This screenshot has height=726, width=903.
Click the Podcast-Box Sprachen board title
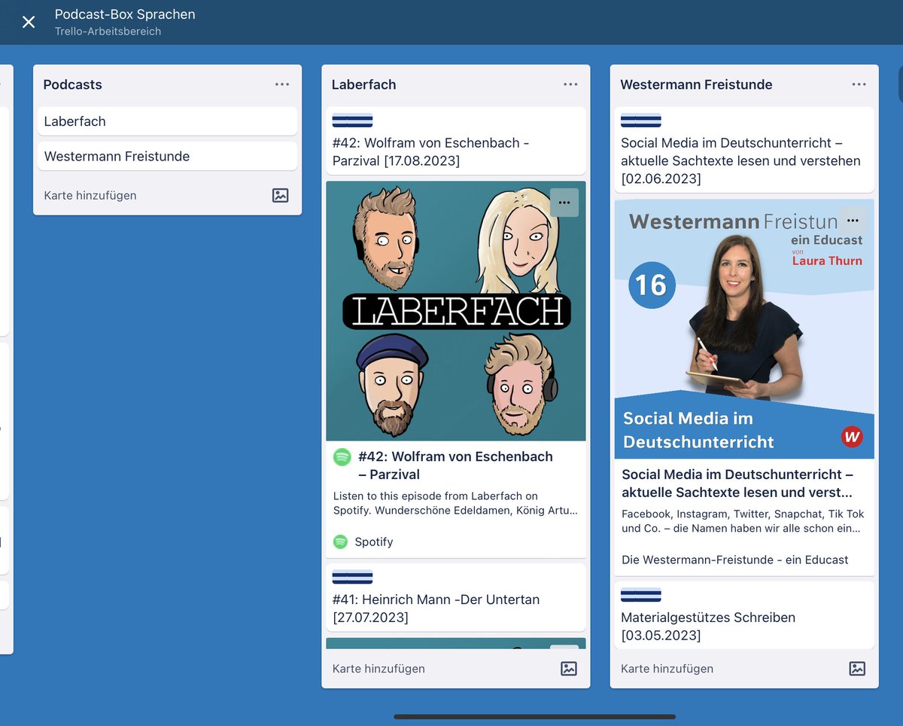click(x=125, y=14)
